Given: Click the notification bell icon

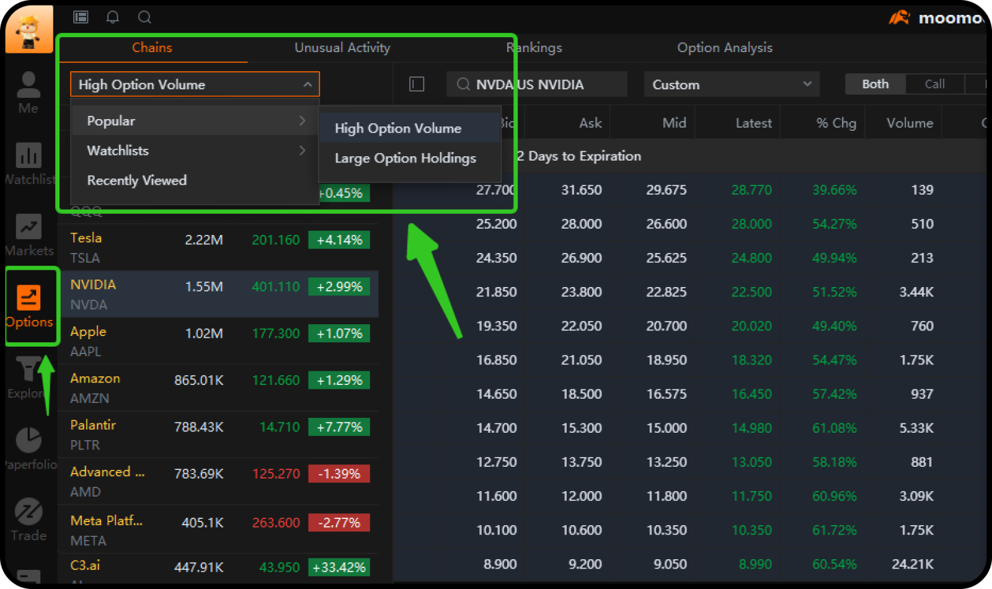Looking at the screenshot, I should click(112, 17).
